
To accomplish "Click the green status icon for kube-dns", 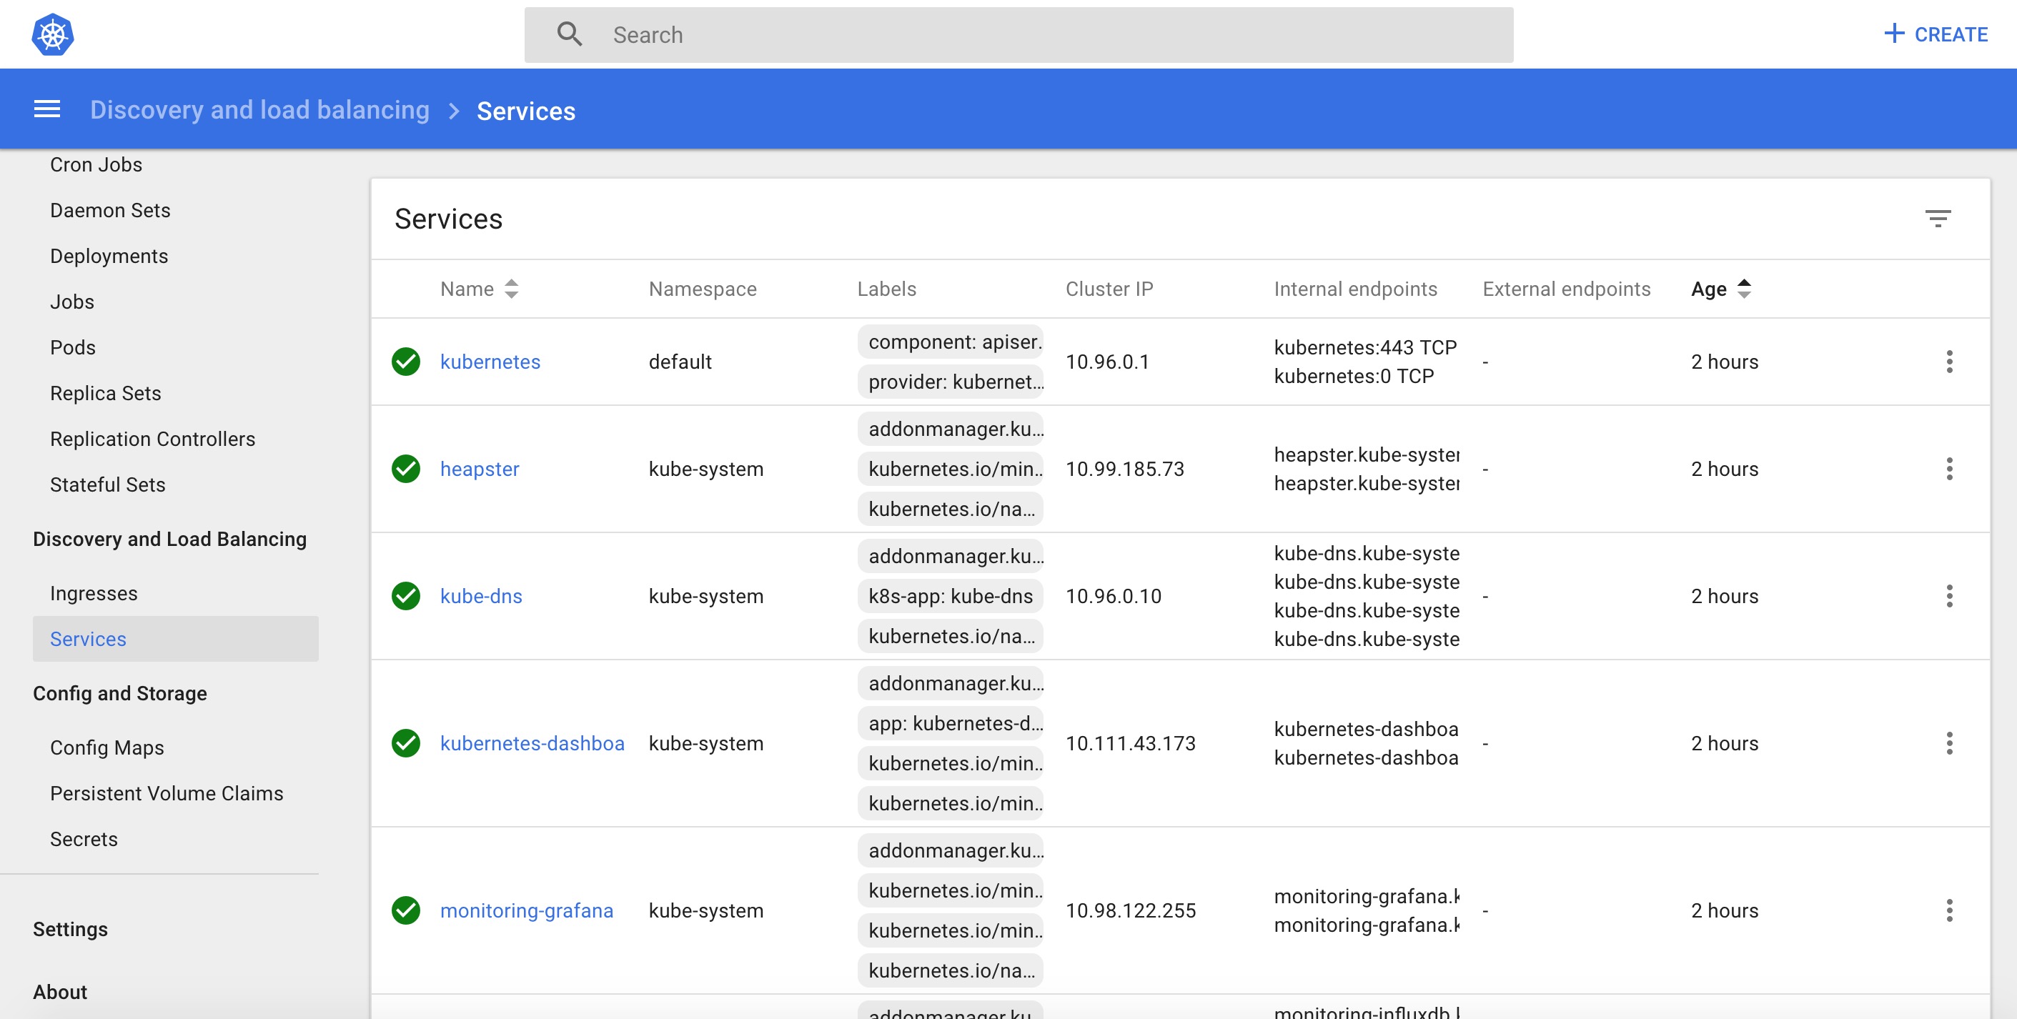I will pyautogui.click(x=407, y=595).
